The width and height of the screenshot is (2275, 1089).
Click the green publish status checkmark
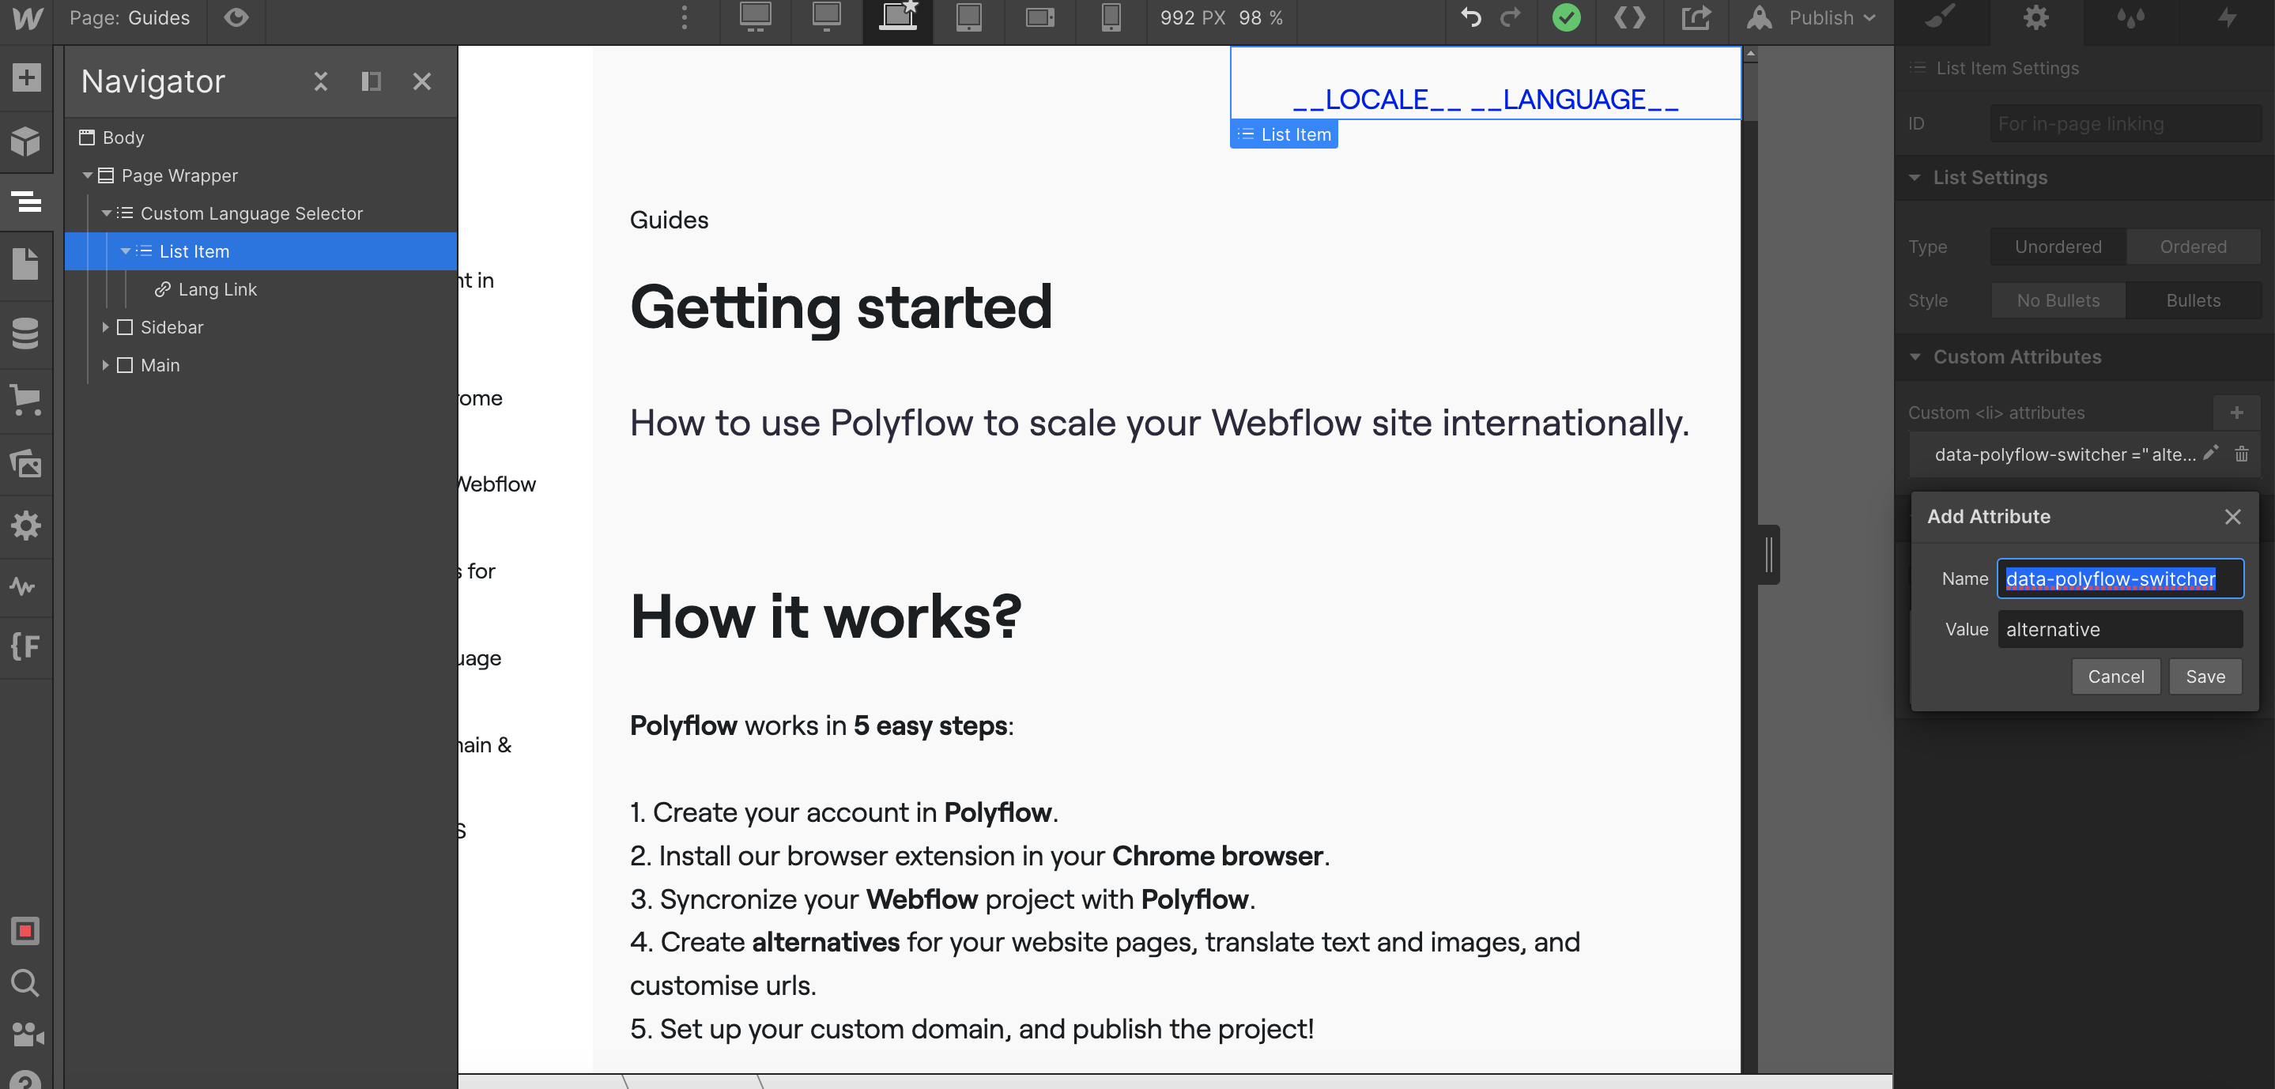tap(1567, 17)
